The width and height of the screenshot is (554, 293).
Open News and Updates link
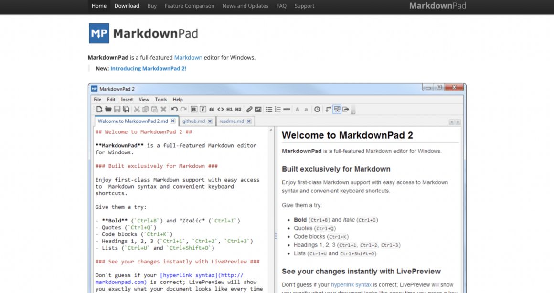[x=245, y=6]
